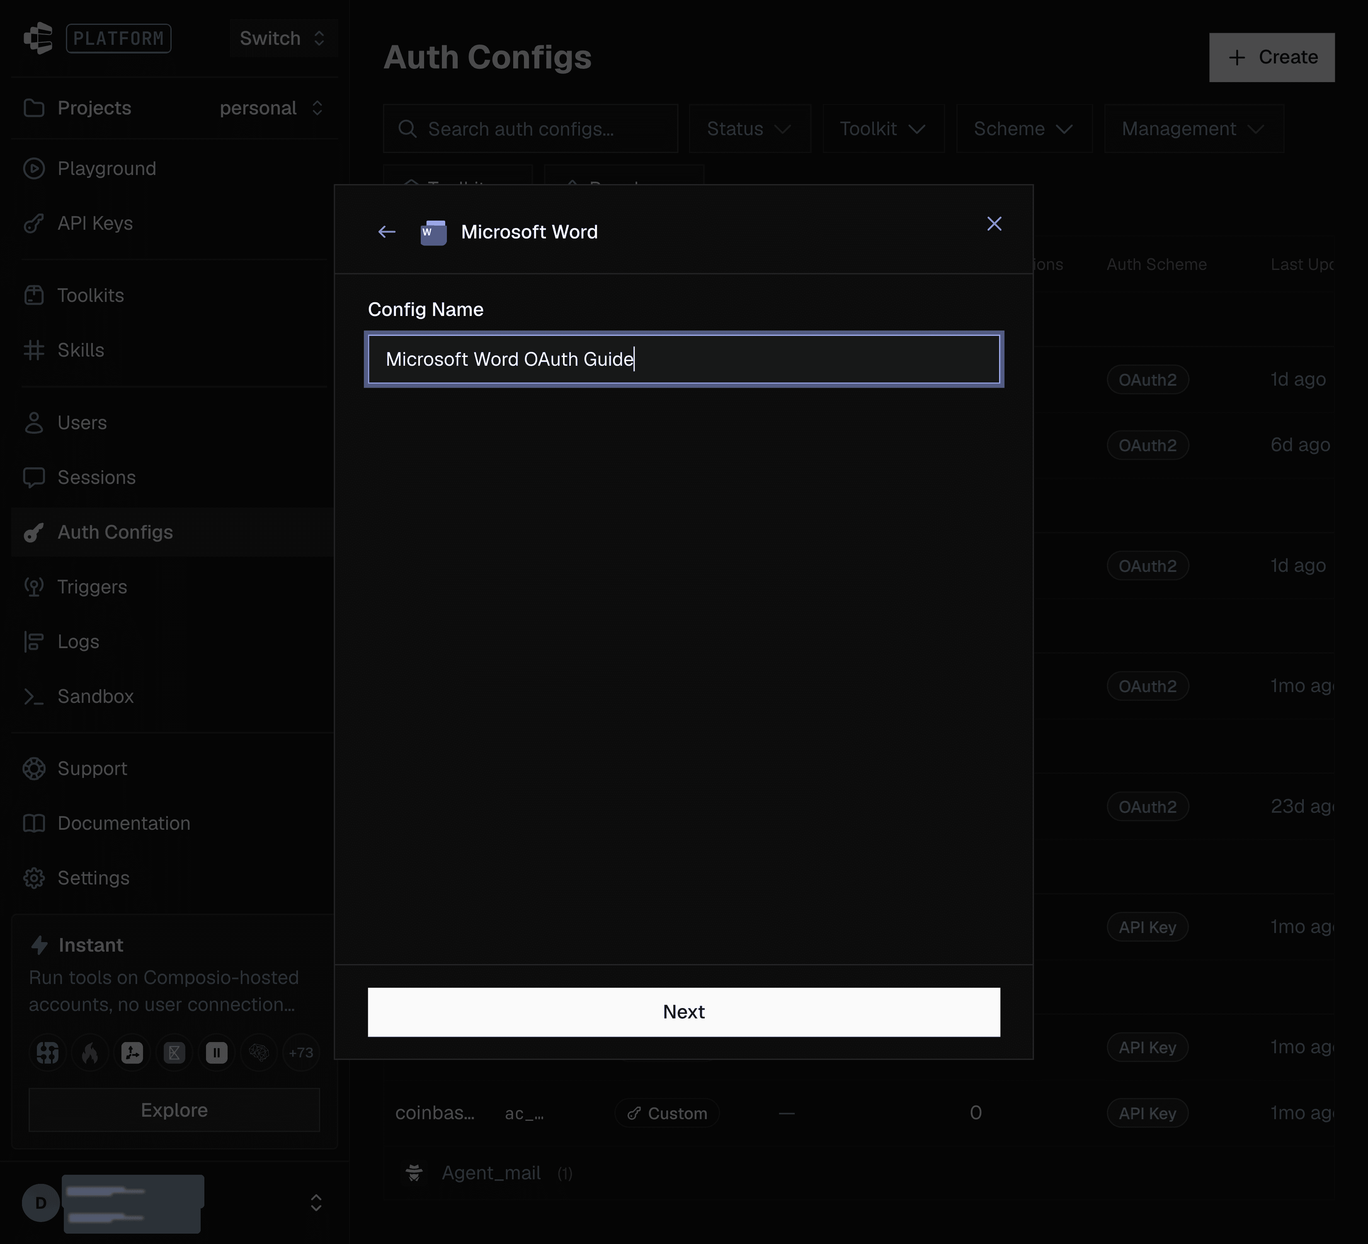
Task: Expand the personal project selector
Action: (x=272, y=108)
